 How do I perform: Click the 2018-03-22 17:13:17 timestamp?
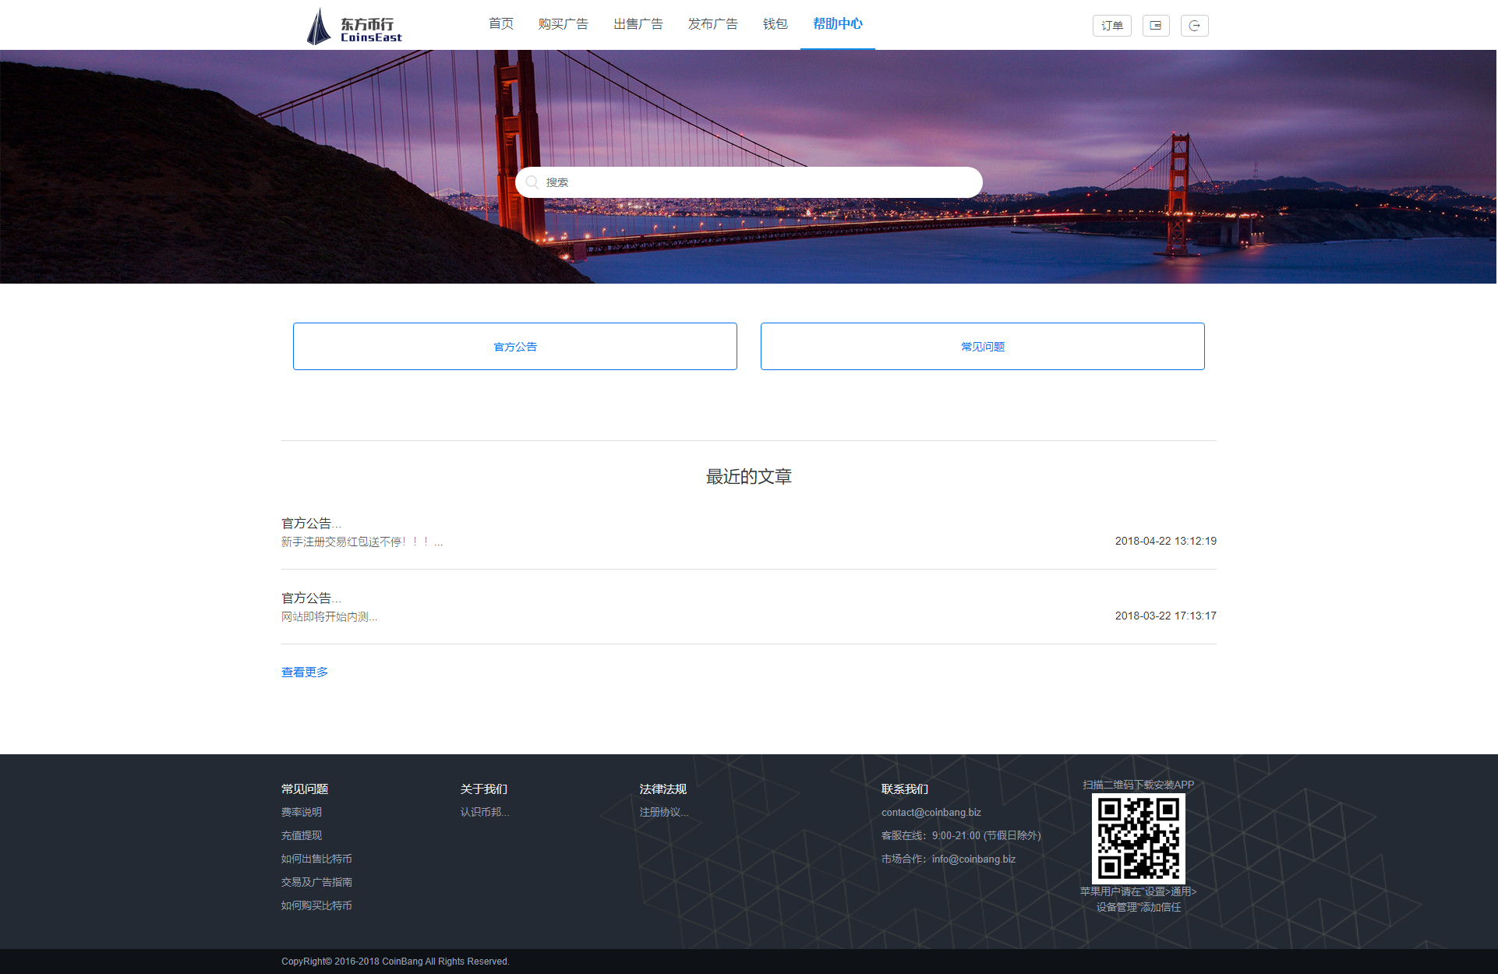click(x=1166, y=616)
